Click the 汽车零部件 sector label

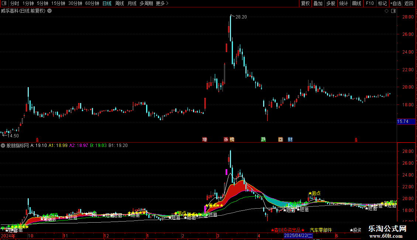coord(321,230)
